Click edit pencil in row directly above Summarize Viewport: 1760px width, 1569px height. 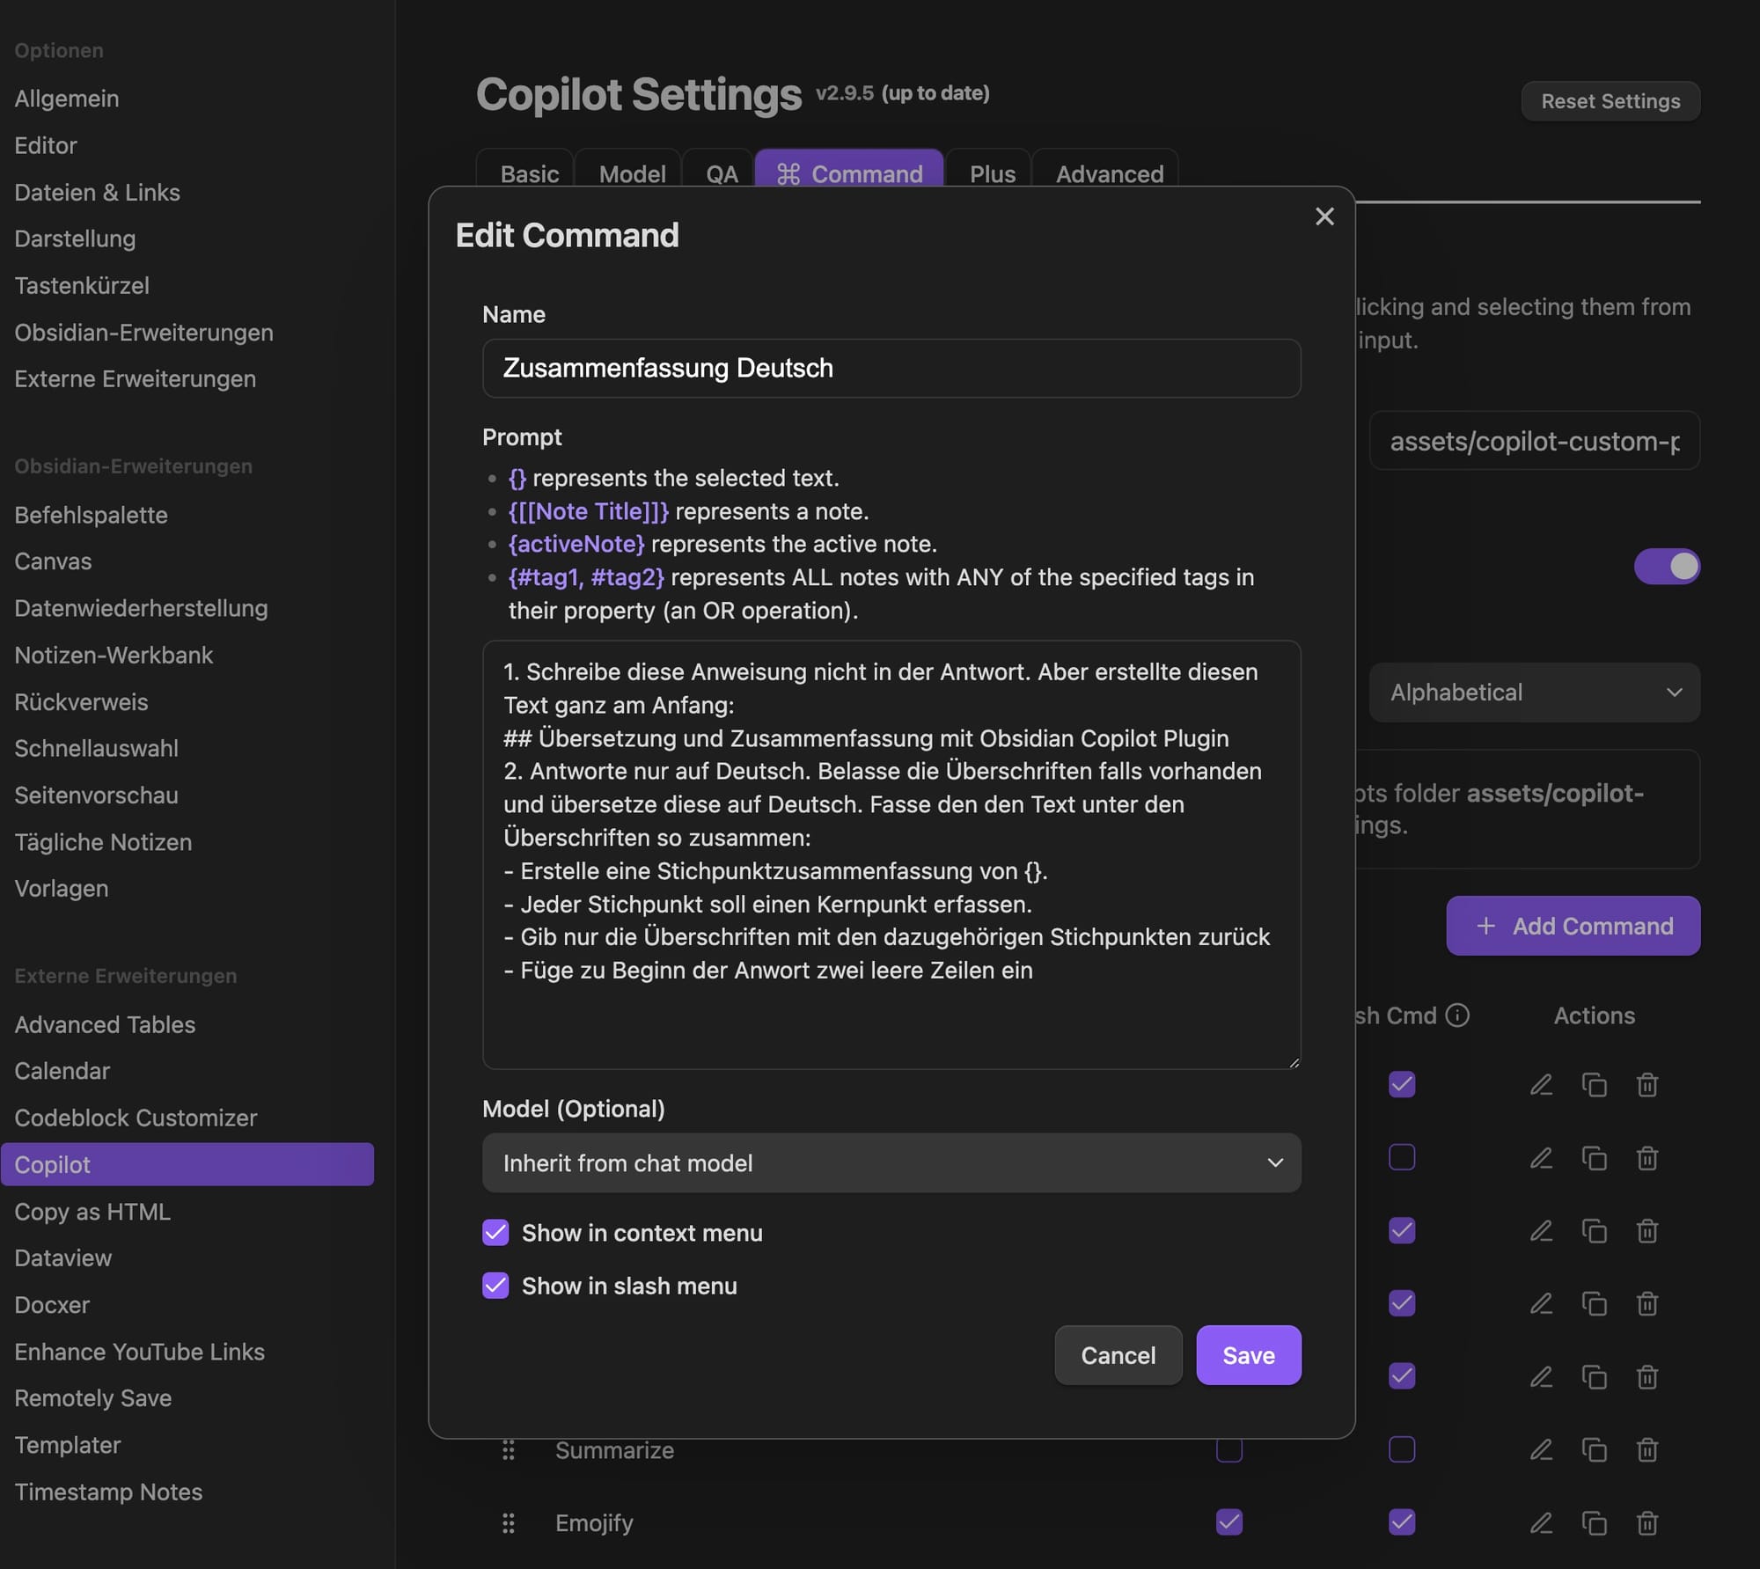(1541, 1376)
